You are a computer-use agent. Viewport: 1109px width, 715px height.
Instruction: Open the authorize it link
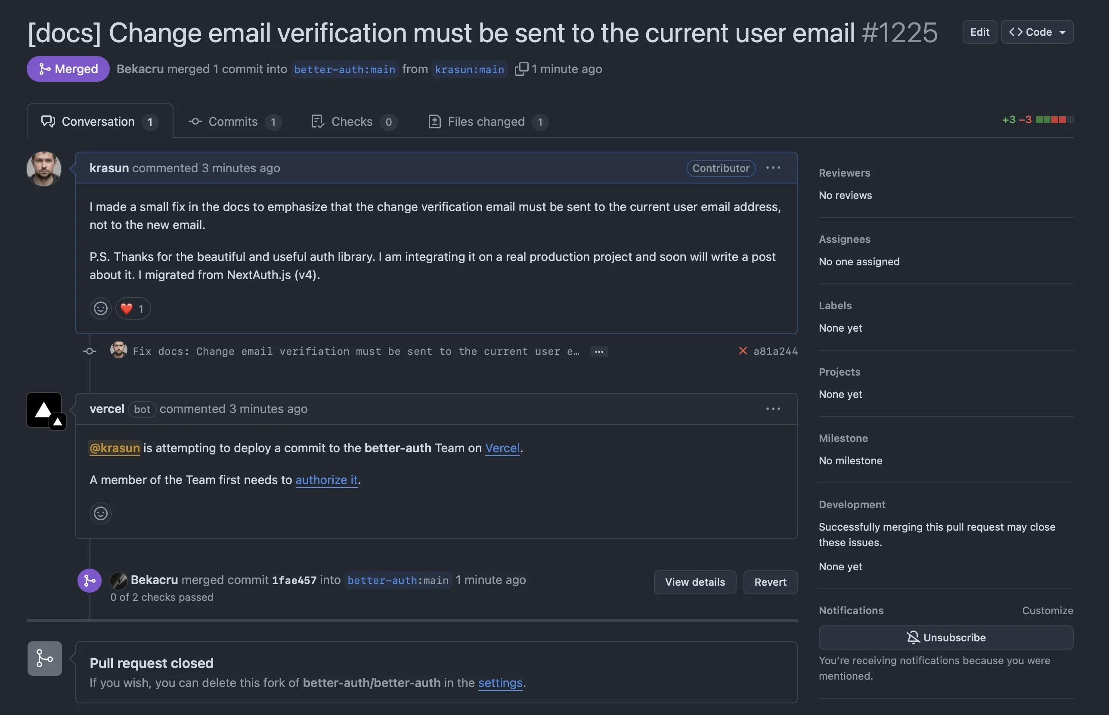326,480
